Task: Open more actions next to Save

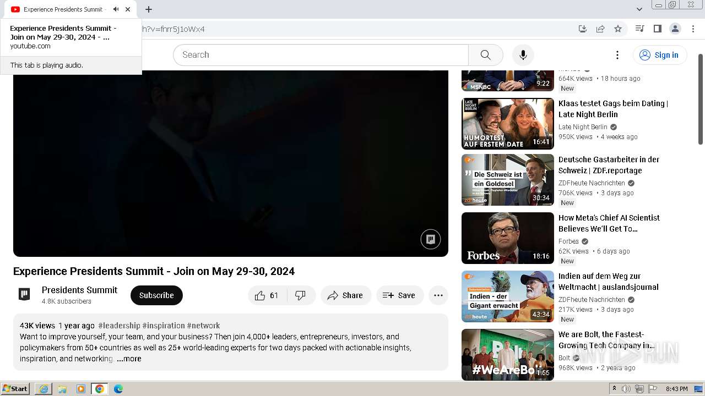Action: (438, 295)
